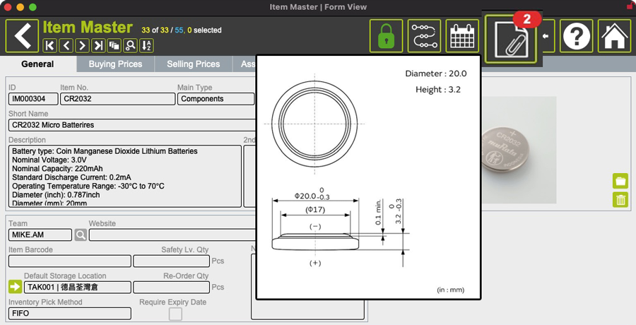Open the Main Type Components field

[x=215, y=99]
